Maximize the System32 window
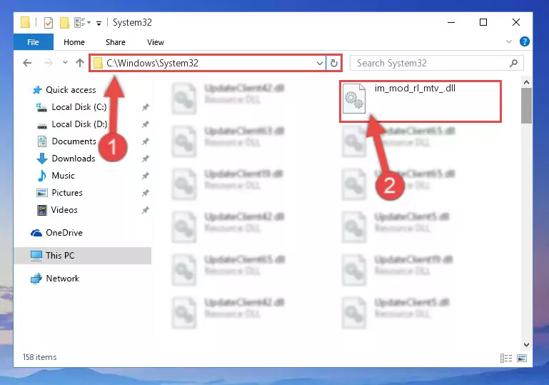The width and height of the screenshot is (549, 385). click(x=483, y=22)
